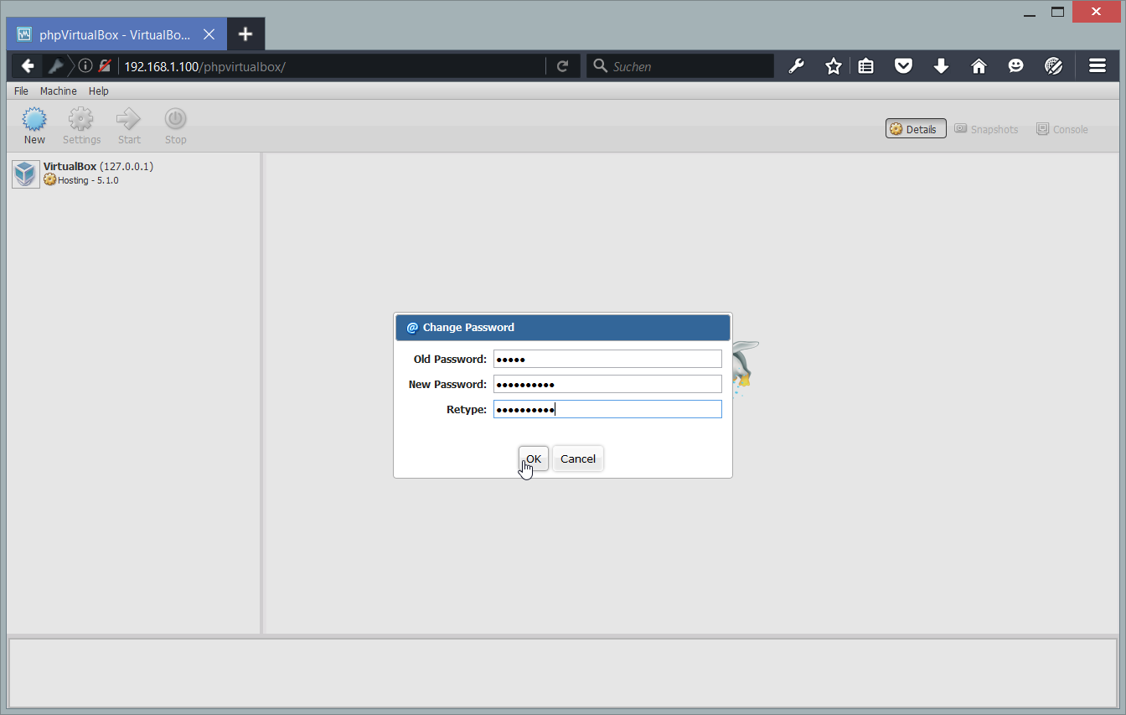Open the File menu
1126x715 pixels.
click(x=21, y=91)
